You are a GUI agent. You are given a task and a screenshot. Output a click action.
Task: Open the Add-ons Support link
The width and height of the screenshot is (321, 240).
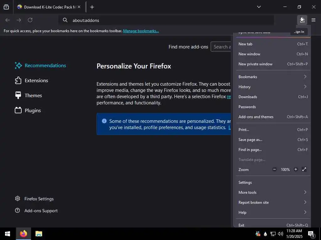coord(41,211)
